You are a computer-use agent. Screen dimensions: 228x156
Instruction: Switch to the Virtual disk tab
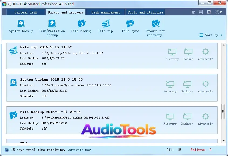(26, 12)
